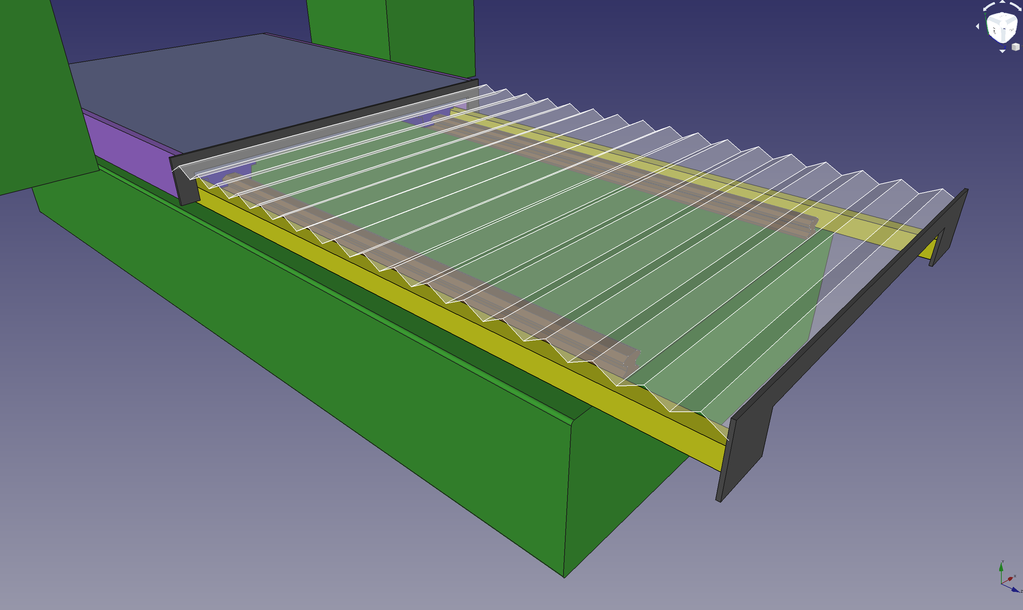Click the front-left face of the navigation cube
This screenshot has width=1023, height=610.
tap(995, 31)
